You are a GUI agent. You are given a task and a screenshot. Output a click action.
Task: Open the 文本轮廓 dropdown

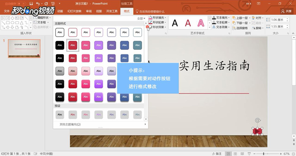click(220, 22)
